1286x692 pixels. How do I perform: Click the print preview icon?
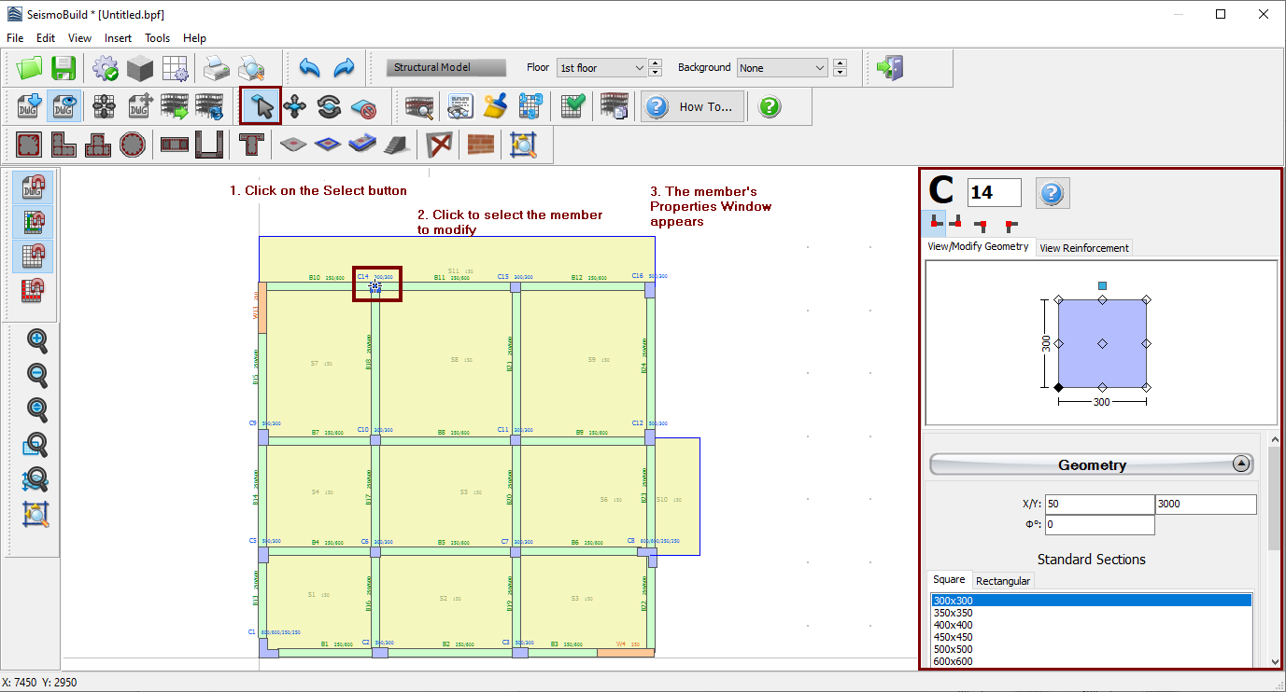(250, 68)
